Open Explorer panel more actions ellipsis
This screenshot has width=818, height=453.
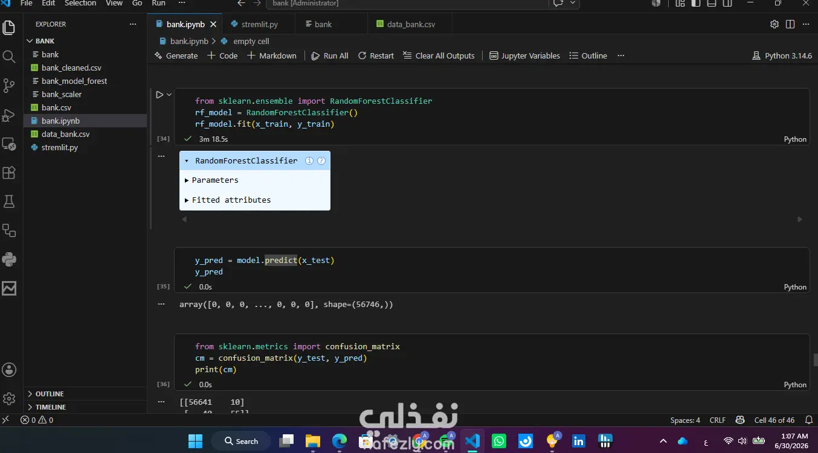click(x=133, y=24)
